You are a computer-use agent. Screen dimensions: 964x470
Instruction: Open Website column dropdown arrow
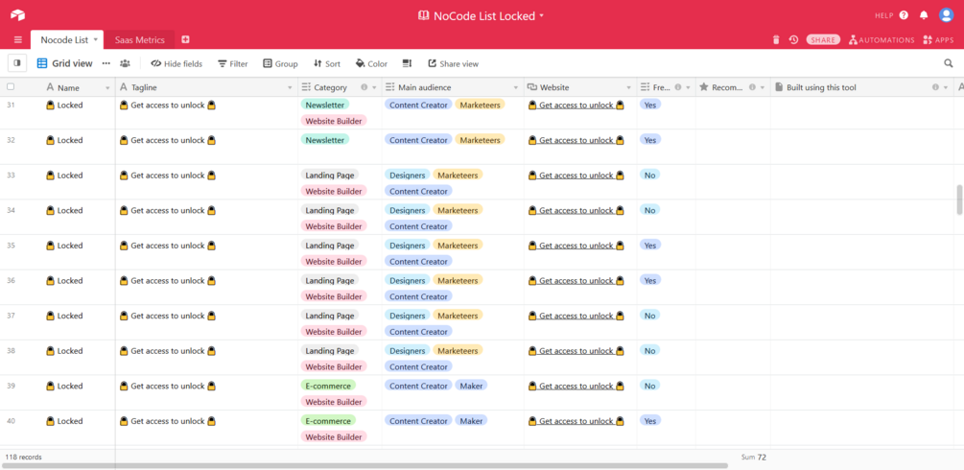[629, 88]
